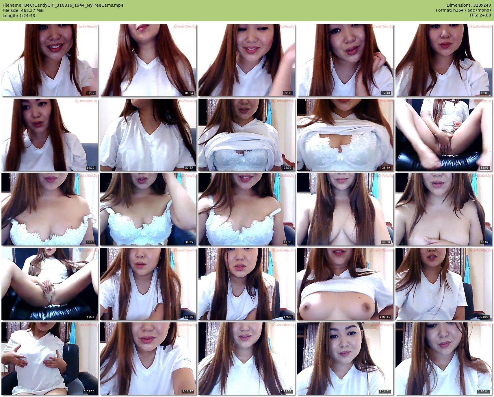Click the "File size: 462.37 MiB" text
The height and width of the screenshot is (397, 494).
tap(23, 10)
